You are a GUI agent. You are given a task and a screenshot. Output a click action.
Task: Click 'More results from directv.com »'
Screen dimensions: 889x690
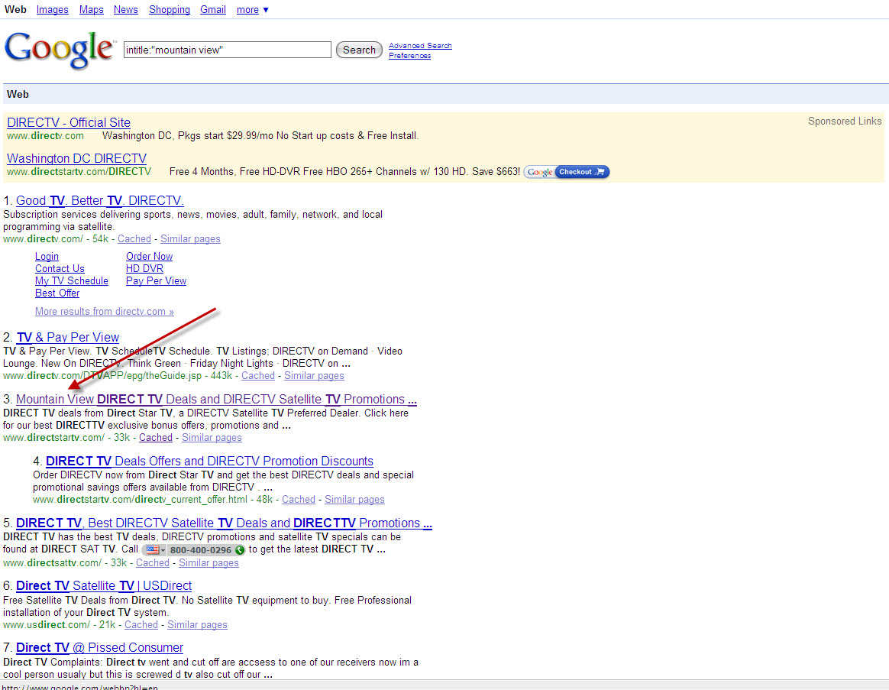(x=105, y=312)
